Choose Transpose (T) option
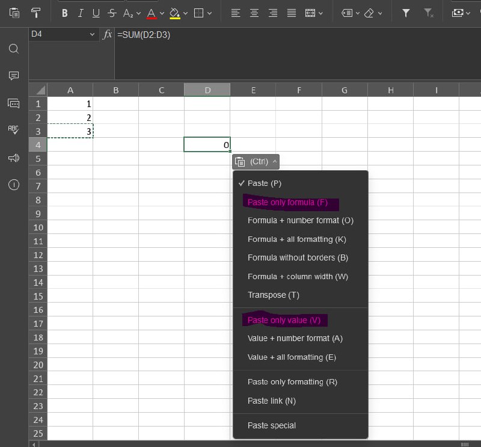 click(x=300, y=295)
